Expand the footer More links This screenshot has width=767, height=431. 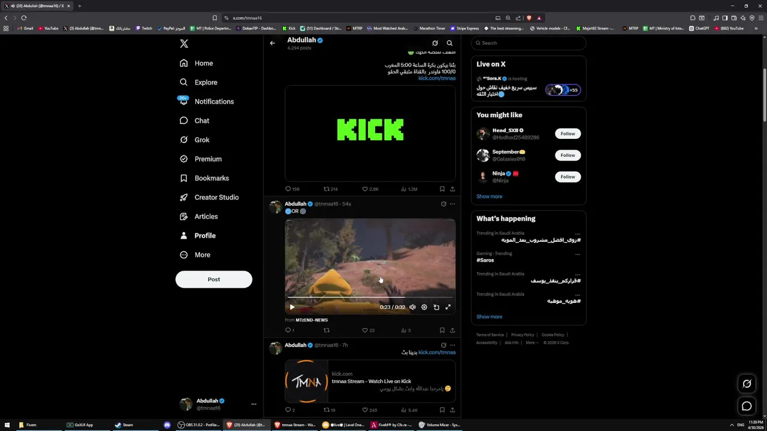pos(532,342)
